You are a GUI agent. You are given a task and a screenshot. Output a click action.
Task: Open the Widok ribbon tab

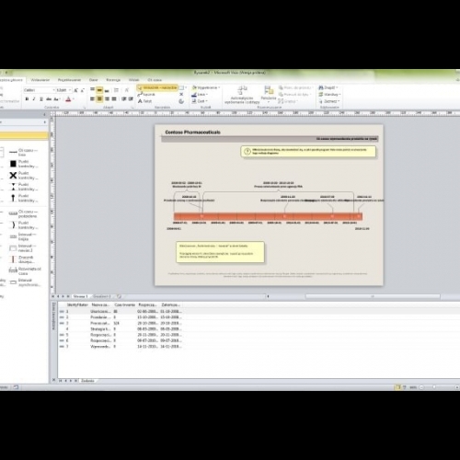pyautogui.click(x=133, y=80)
